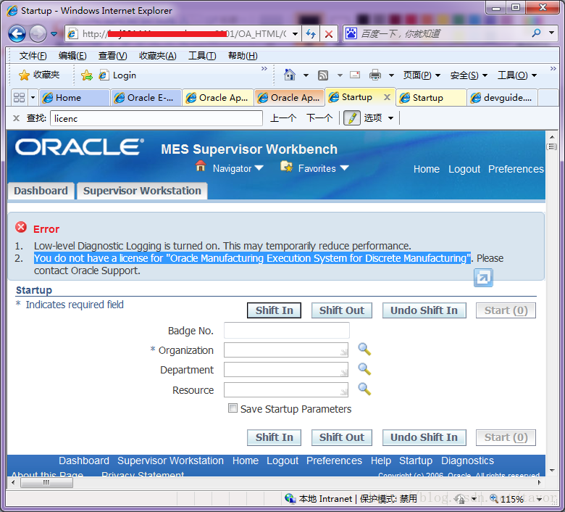Select the Supervisor Workstation tab
The height and width of the screenshot is (512, 565).
tap(142, 191)
